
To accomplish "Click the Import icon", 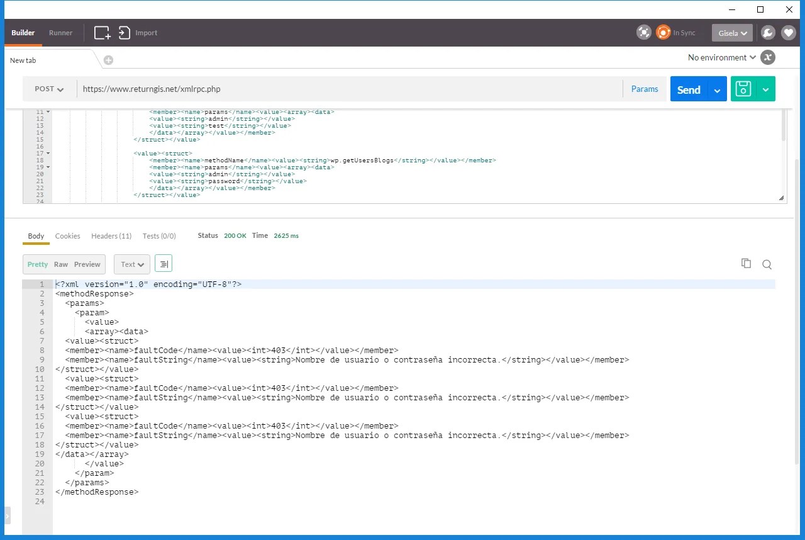I will [x=124, y=33].
